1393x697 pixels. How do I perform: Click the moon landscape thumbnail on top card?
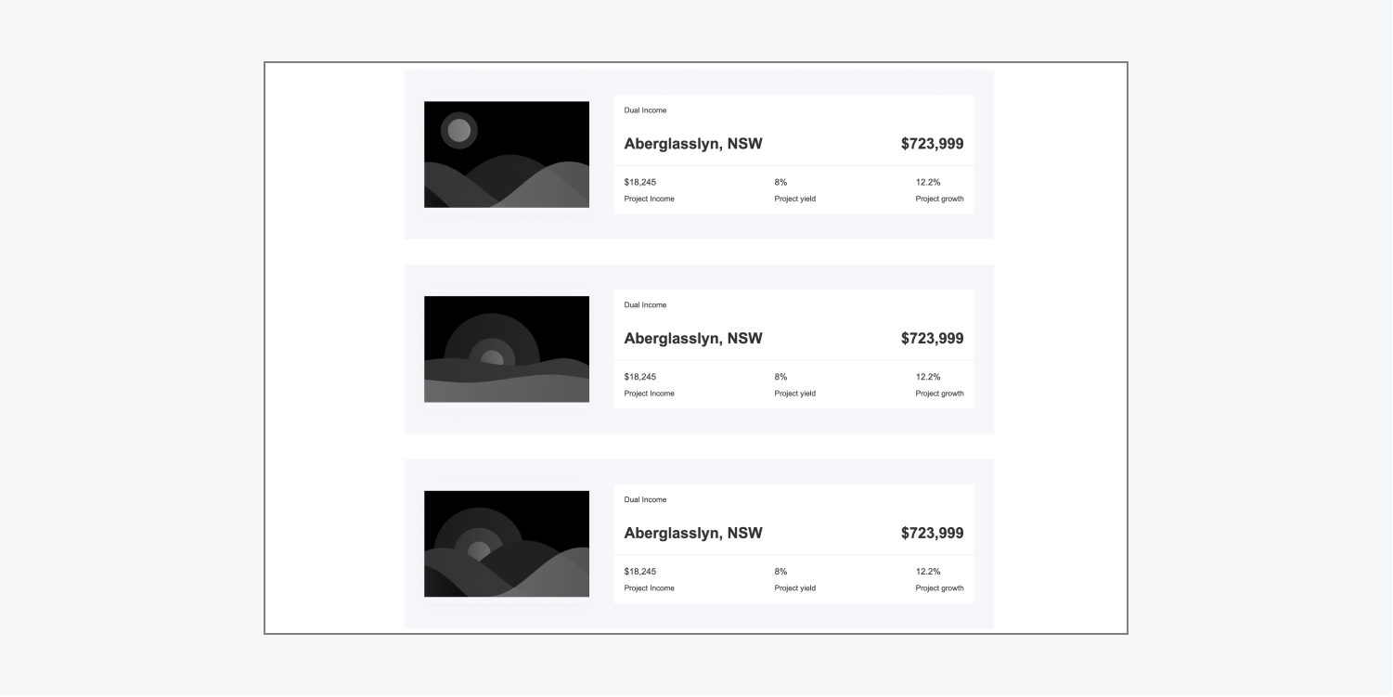point(506,154)
